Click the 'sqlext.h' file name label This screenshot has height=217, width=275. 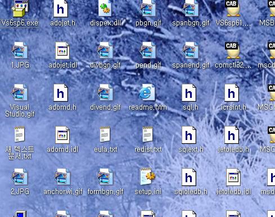pyautogui.click(x=191, y=150)
